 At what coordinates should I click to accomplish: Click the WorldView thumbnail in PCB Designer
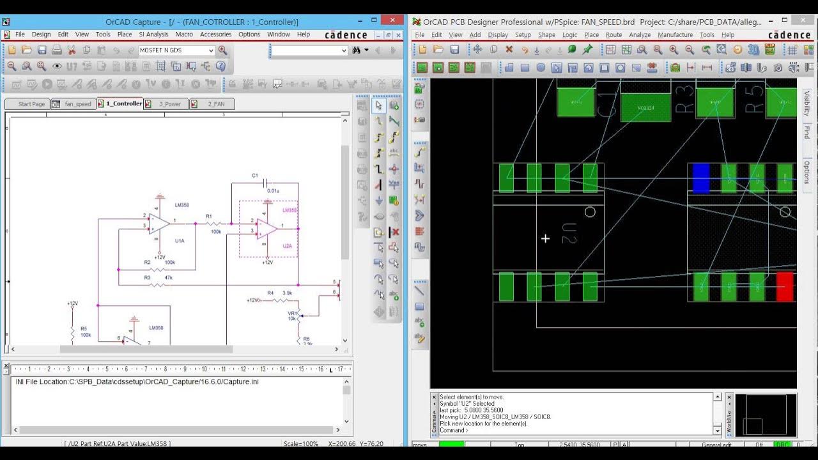[x=766, y=414]
